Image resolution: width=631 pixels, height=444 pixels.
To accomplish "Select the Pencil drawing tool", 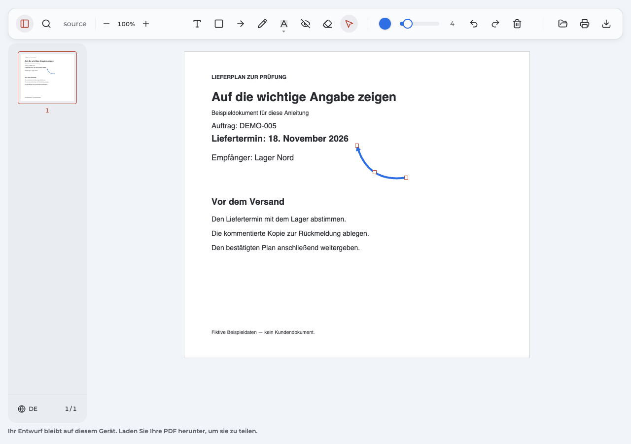I will (x=262, y=24).
